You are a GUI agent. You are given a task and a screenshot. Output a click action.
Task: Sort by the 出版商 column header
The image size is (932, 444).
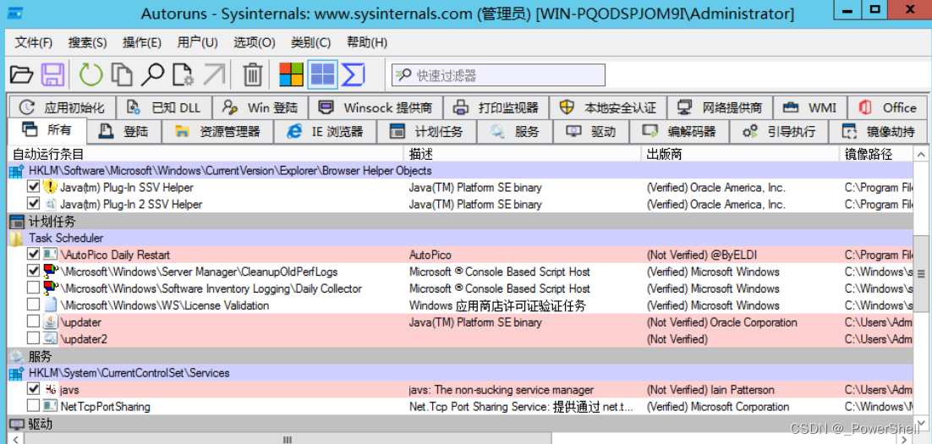[x=741, y=154]
